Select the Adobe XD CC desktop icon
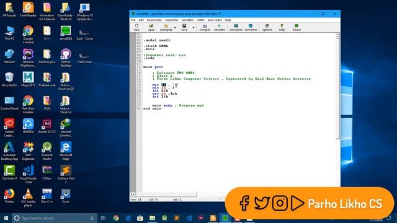397x223 pixels. [47, 126]
